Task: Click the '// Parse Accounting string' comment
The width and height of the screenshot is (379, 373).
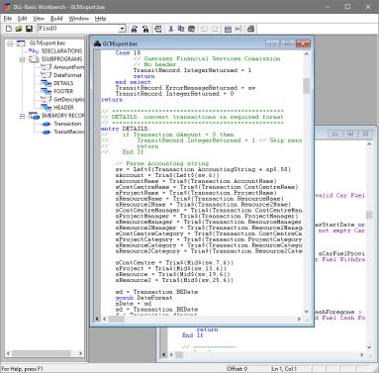Action: coord(162,163)
